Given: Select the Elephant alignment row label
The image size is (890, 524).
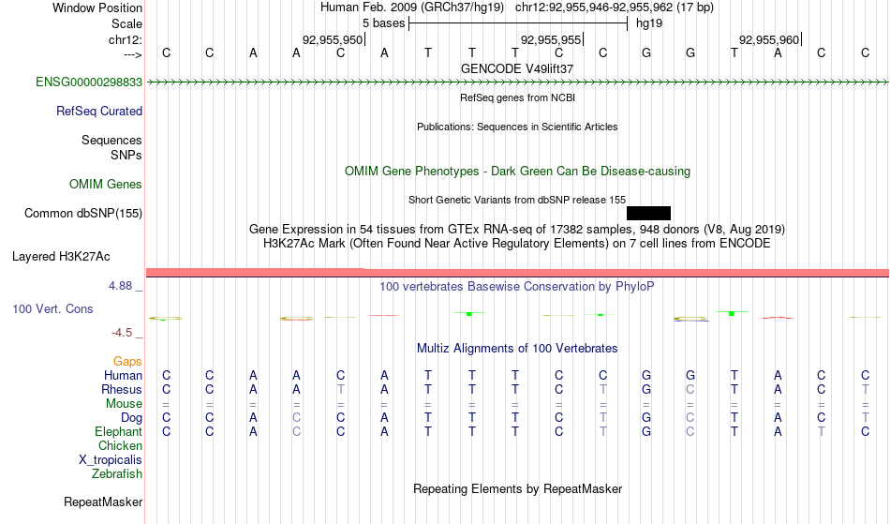Looking at the screenshot, I should point(119,432).
